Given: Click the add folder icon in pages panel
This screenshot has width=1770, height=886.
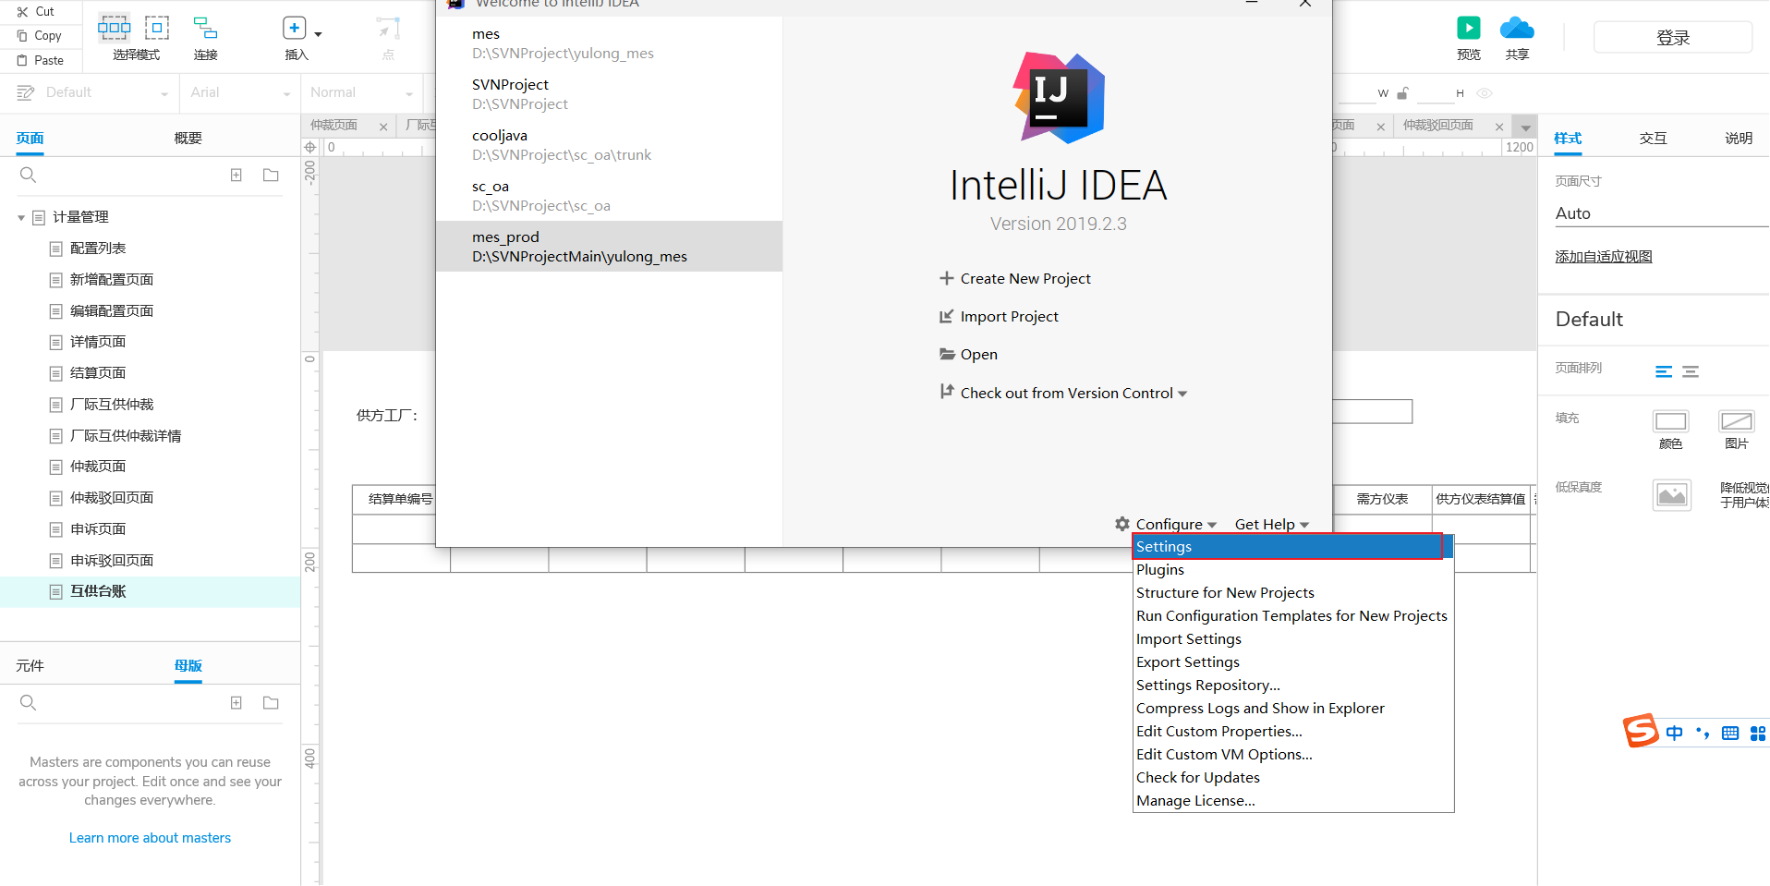Looking at the screenshot, I should click(271, 175).
